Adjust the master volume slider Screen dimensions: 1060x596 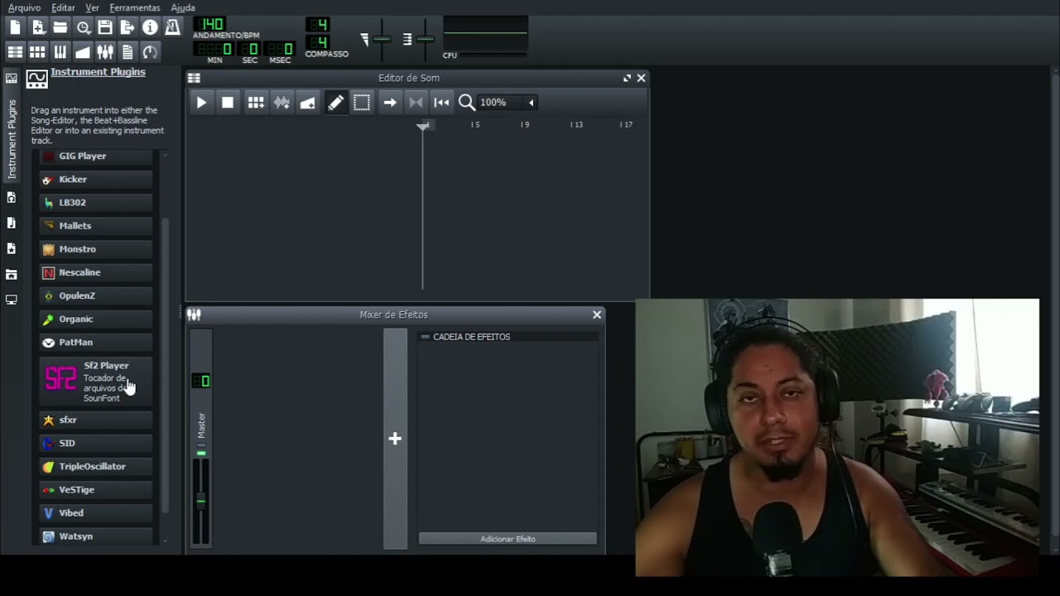tap(382, 39)
